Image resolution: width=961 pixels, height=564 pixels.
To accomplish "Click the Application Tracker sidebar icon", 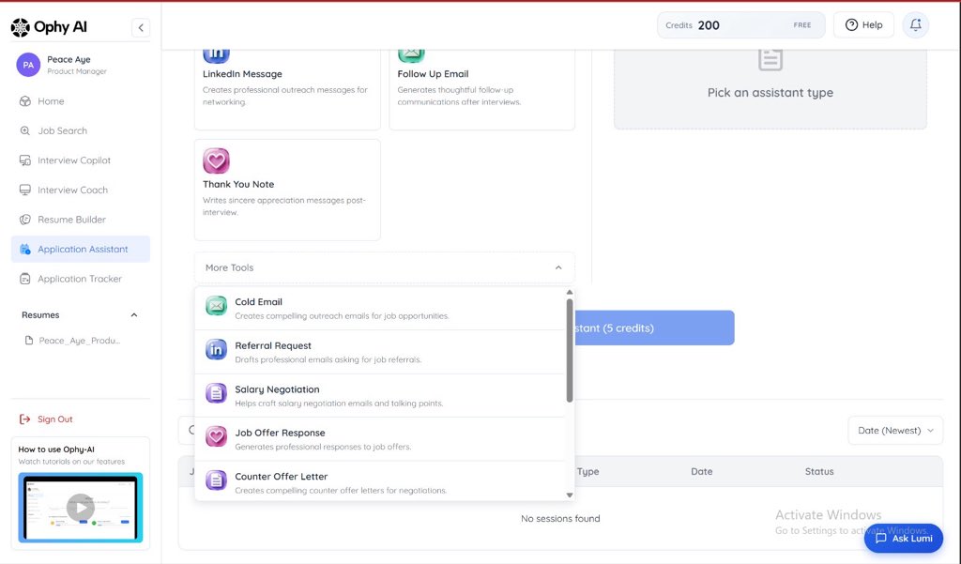I will pos(25,279).
